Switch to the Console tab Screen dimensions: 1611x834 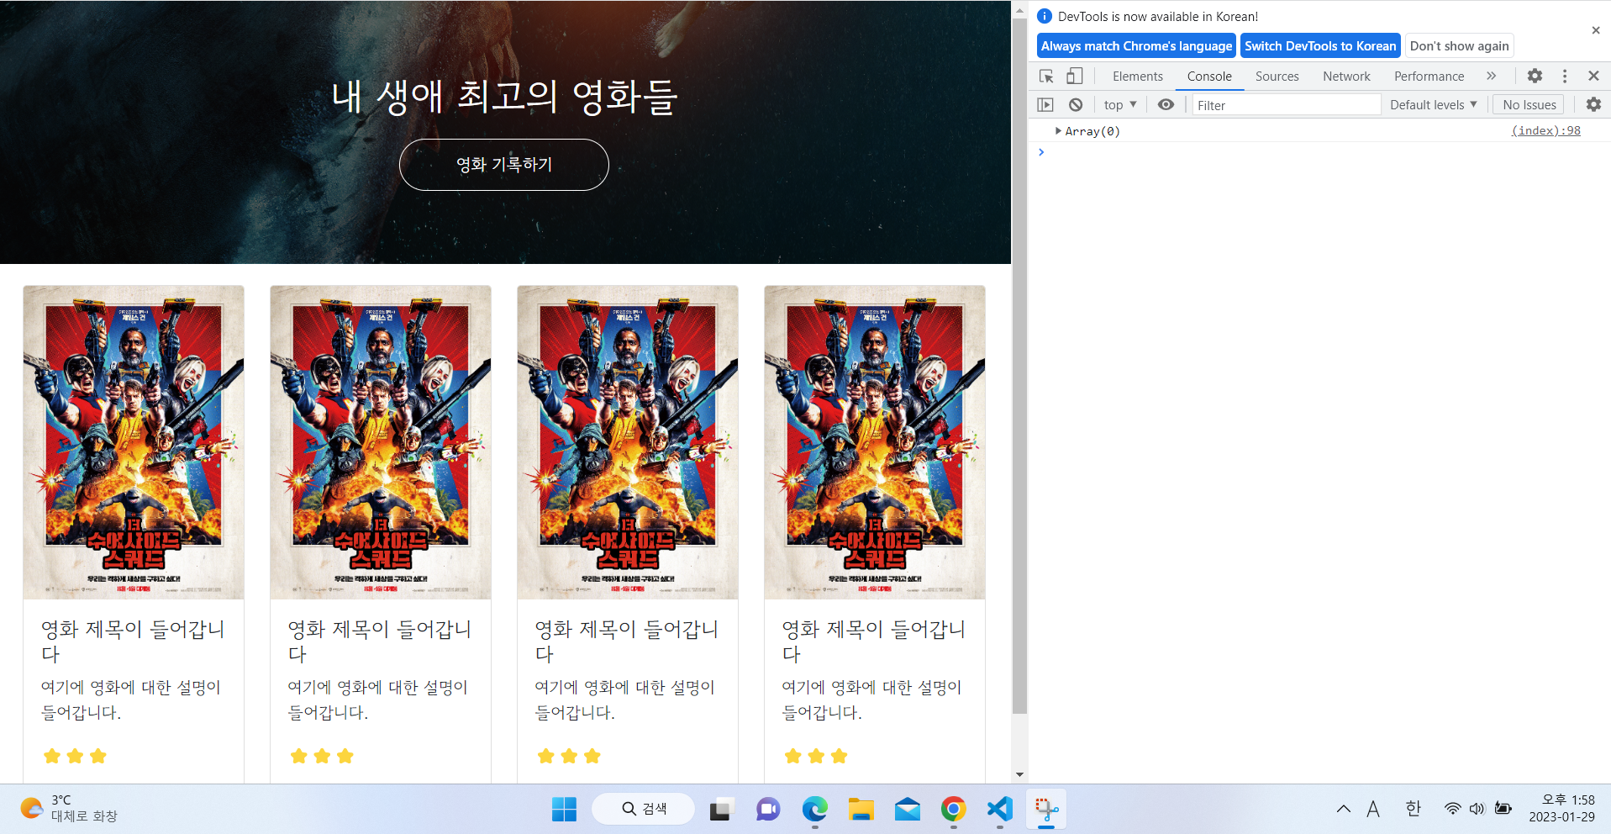pyautogui.click(x=1209, y=77)
